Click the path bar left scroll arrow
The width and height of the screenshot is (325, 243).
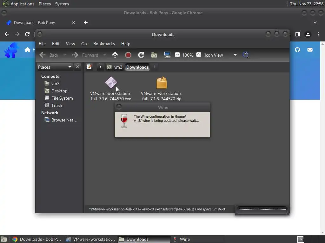click(101, 67)
